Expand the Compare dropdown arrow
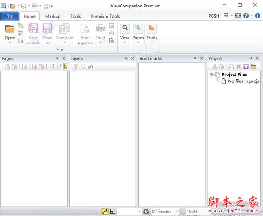The height and width of the screenshot is (216, 263). 64,42
